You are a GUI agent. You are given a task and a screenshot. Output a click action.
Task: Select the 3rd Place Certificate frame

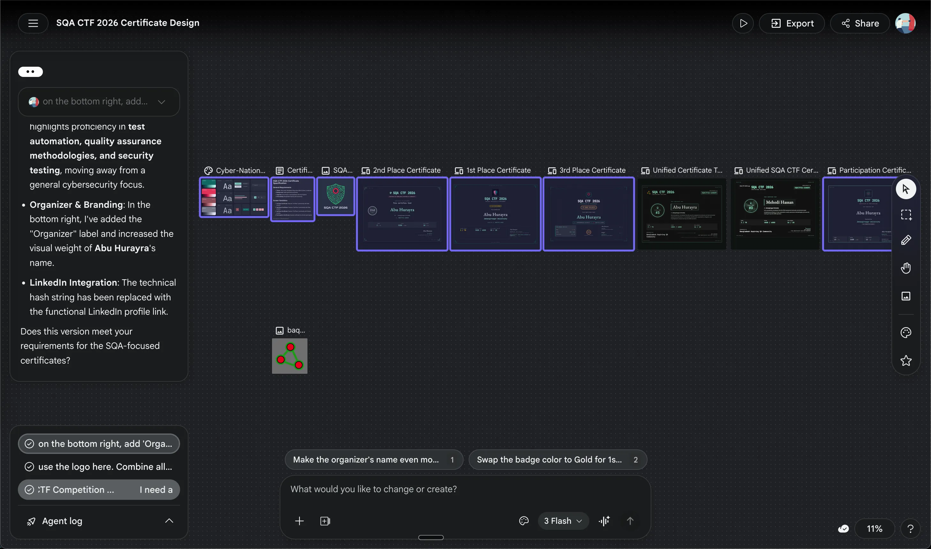tap(589, 214)
